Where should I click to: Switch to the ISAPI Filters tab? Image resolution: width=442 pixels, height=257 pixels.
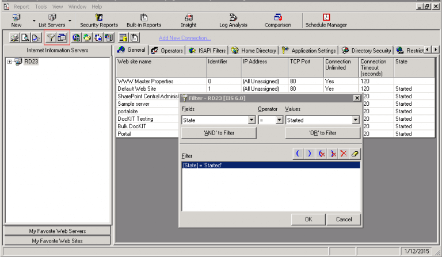207,51
